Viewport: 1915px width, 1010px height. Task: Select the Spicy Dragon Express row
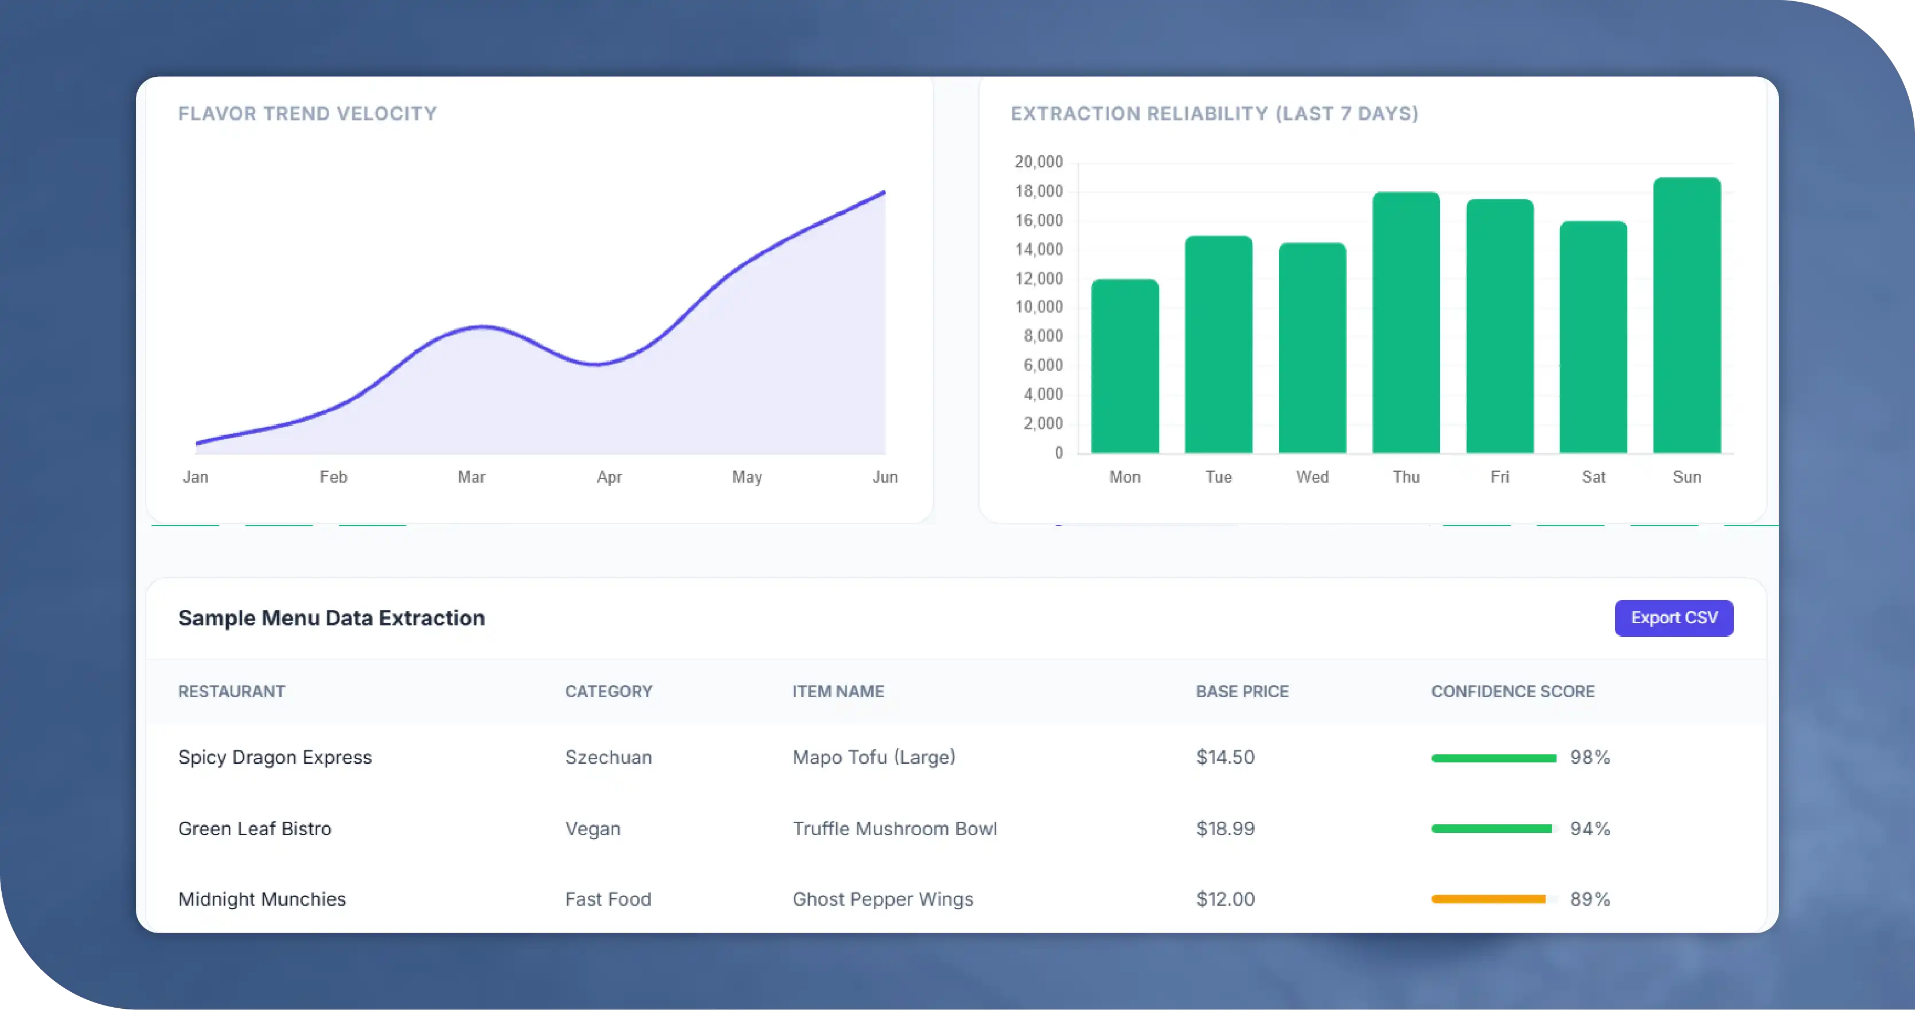tap(274, 757)
